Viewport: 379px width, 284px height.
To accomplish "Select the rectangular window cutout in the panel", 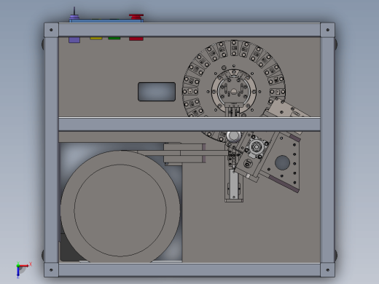I will [x=157, y=92].
